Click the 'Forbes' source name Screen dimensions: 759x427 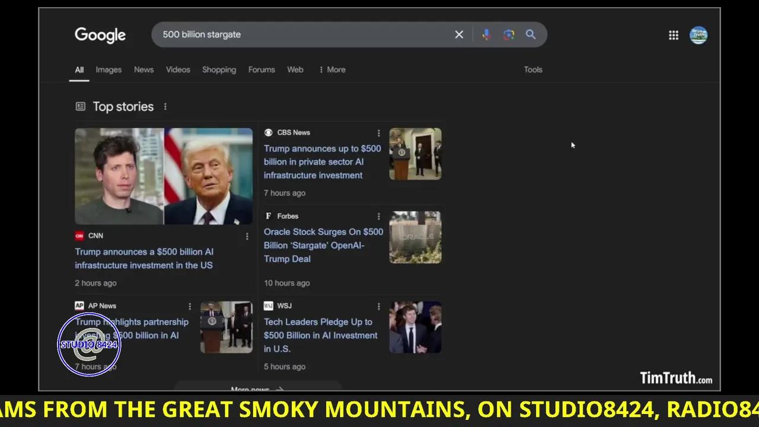coord(288,216)
